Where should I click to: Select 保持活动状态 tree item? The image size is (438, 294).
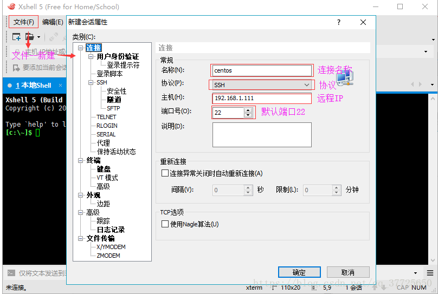[x=116, y=152]
